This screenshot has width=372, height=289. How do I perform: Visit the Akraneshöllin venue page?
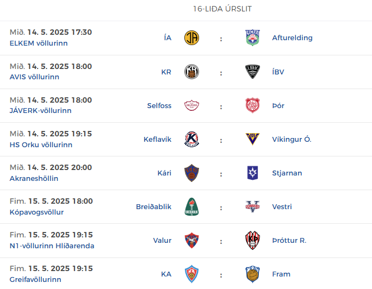click(x=34, y=178)
